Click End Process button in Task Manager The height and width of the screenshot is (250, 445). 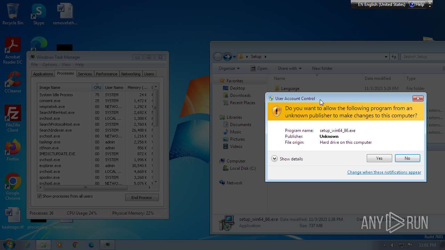[141, 198]
